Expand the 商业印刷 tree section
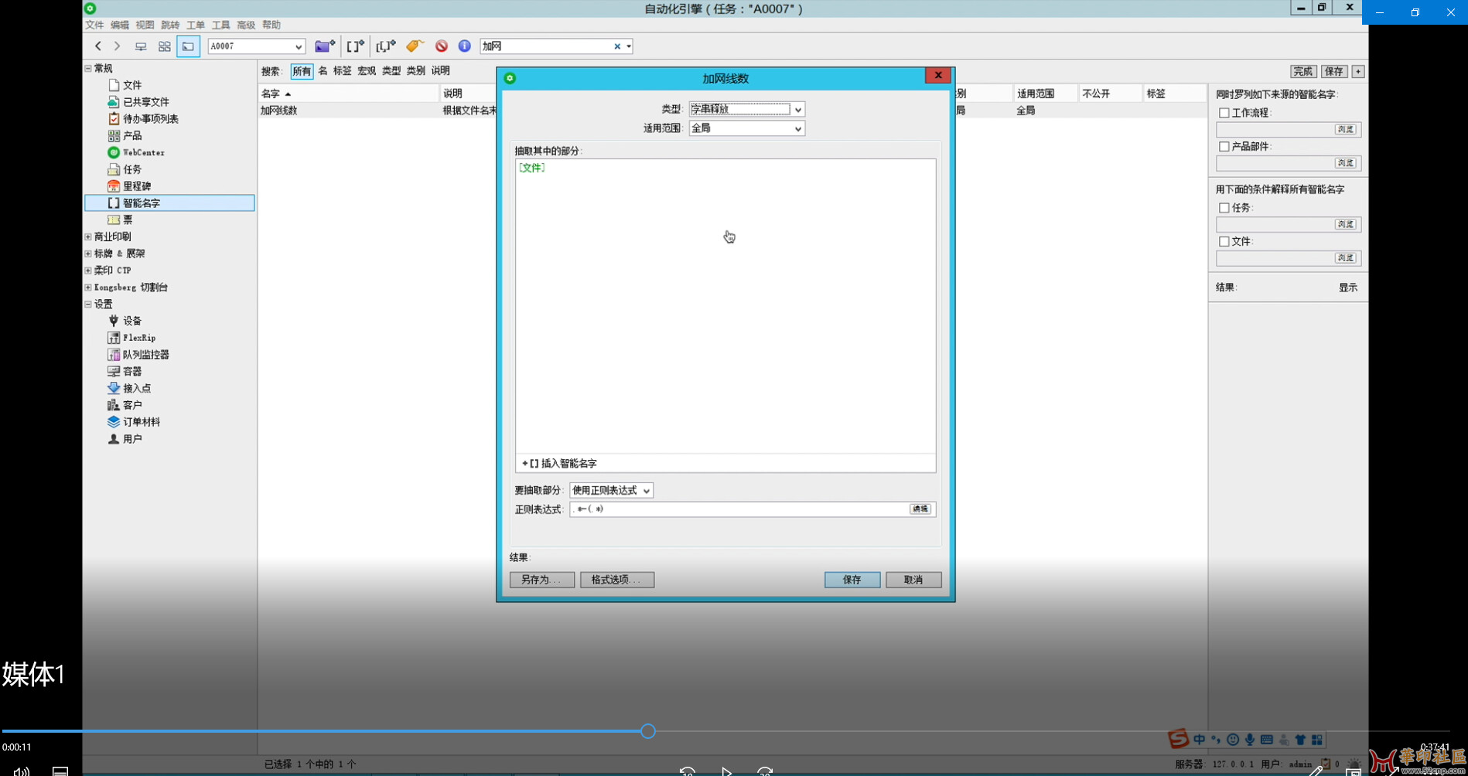Screen dimensions: 1468x776 [88, 237]
